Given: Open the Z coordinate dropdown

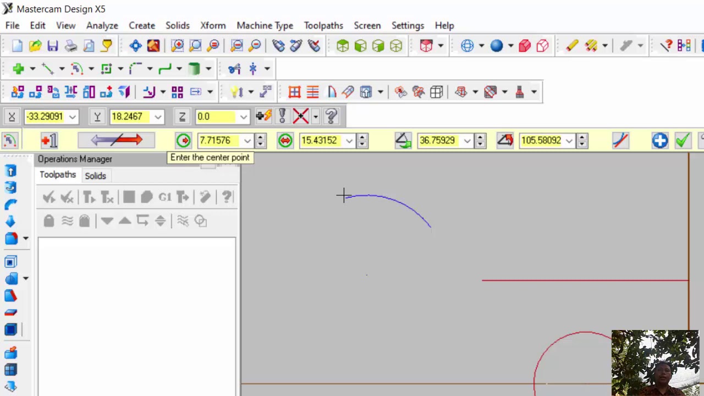Looking at the screenshot, I should pyautogui.click(x=243, y=117).
